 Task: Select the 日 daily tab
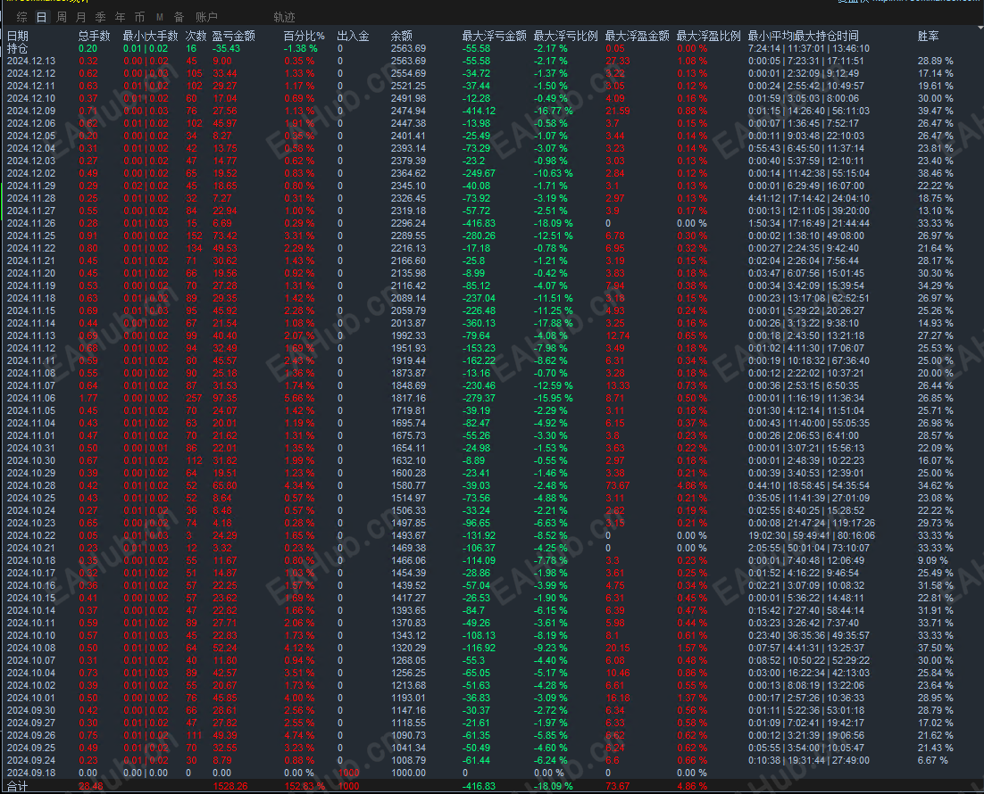tap(41, 17)
